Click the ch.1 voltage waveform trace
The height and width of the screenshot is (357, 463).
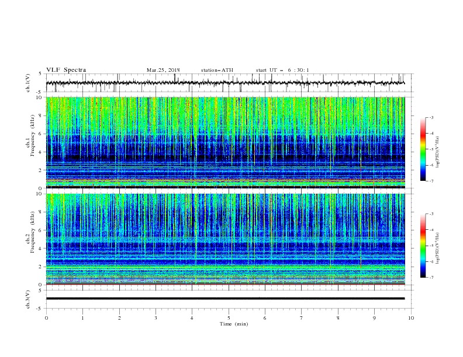pos(225,83)
